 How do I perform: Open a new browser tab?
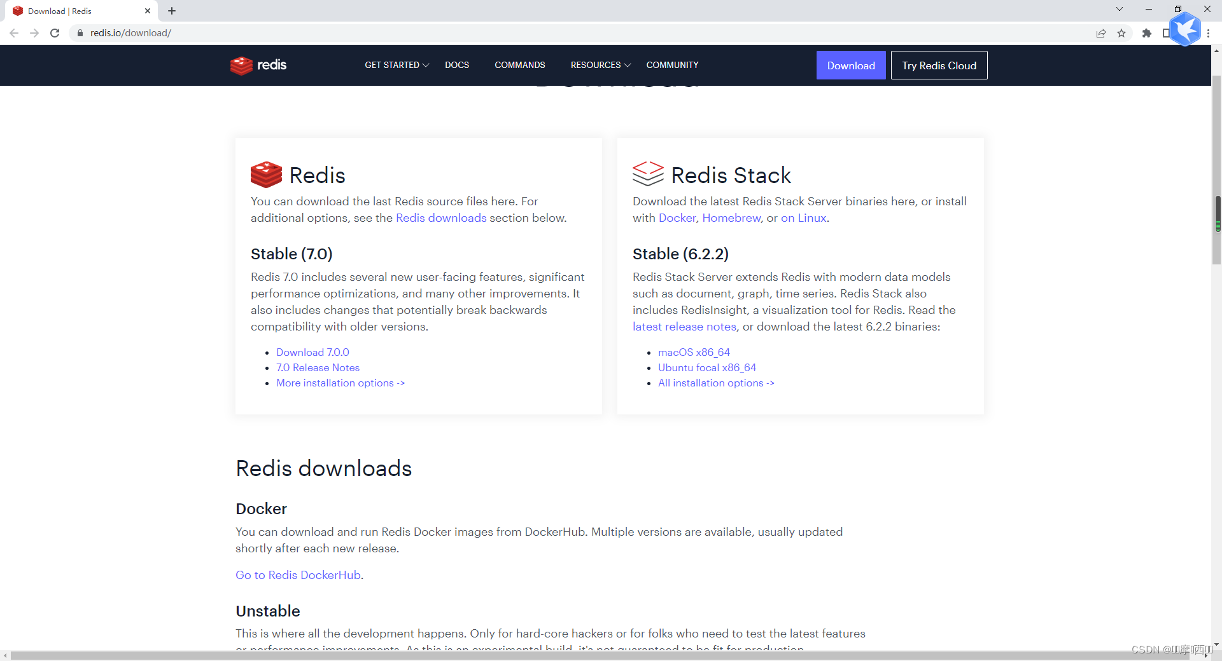tap(171, 11)
